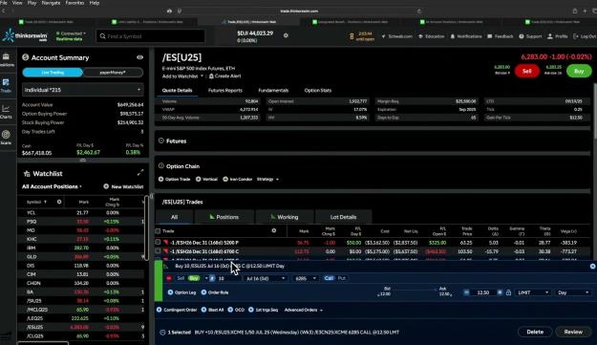Open Education link in header

coord(432,36)
